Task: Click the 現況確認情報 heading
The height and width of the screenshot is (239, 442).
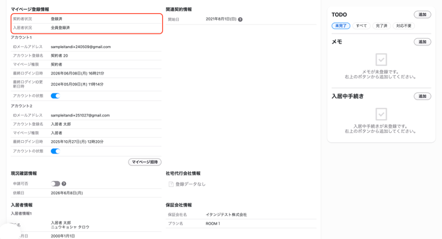Action: pos(24,173)
